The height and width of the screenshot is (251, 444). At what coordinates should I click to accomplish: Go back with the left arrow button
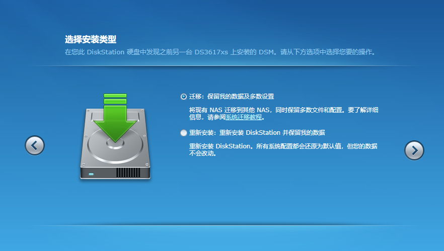35,145
